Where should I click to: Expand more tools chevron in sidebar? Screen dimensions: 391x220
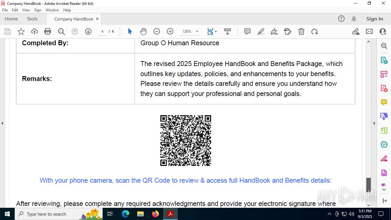[x=384, y=190]
